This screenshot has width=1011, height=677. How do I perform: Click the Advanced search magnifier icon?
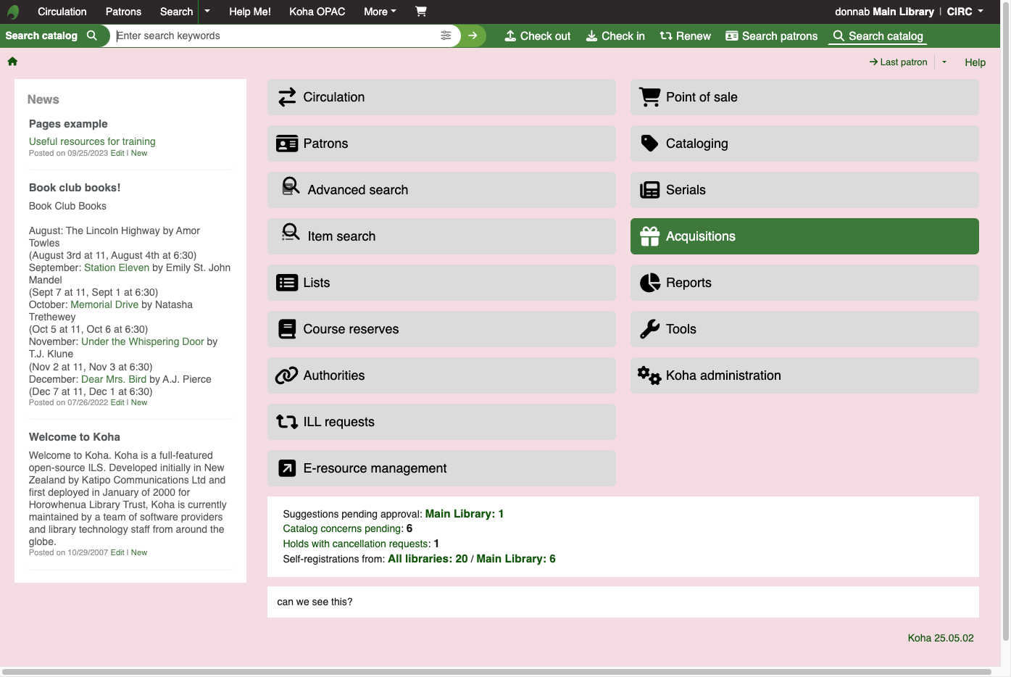click(291, 186)
